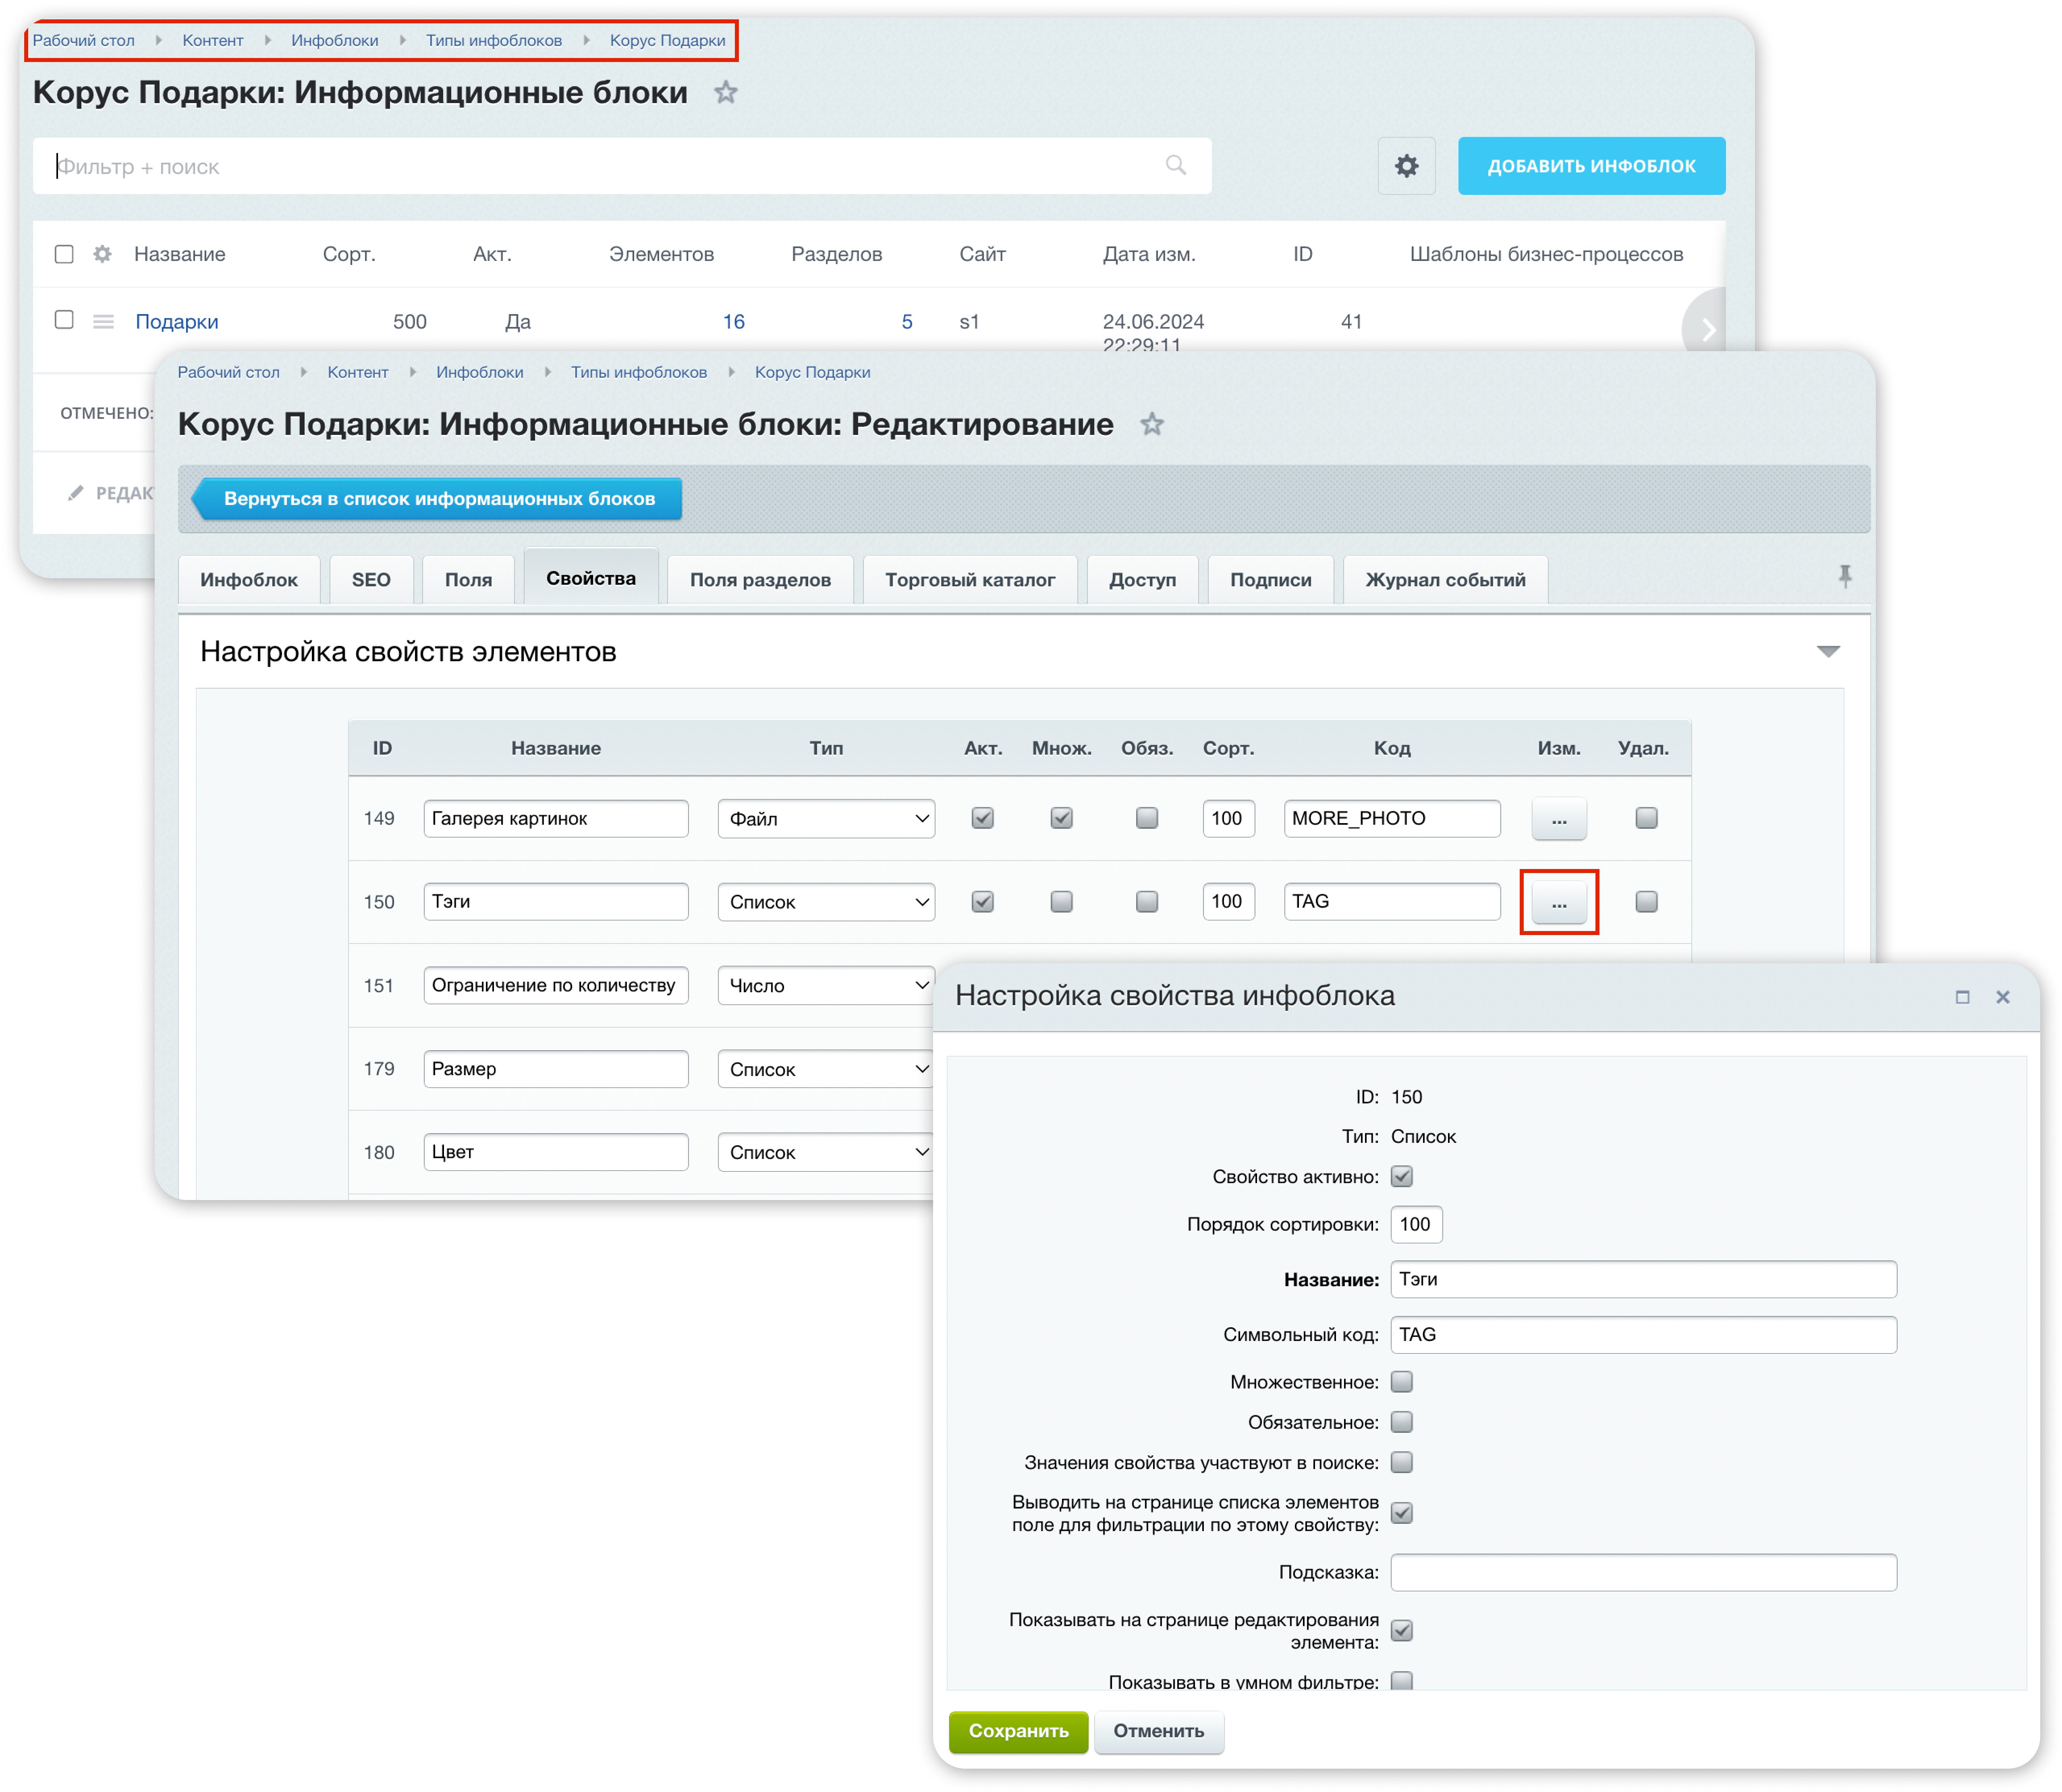Image resolution: width=2062 pixels, height=1792 pixels.
Task: Open the Поля разделов tab
Action: (759, 580)
